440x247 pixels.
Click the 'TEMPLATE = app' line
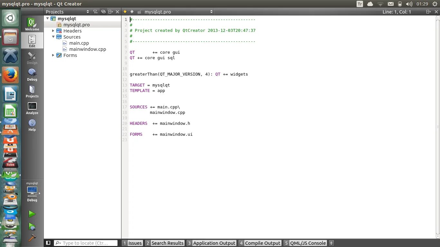coord(148,91)
